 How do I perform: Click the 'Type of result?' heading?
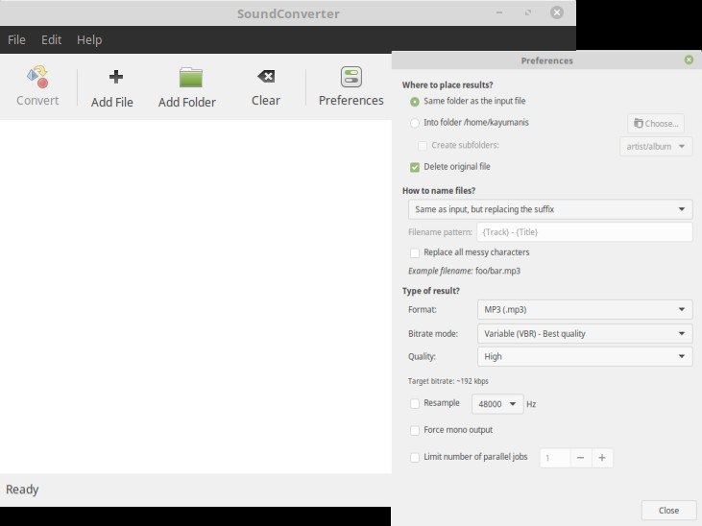click(430, 291)
